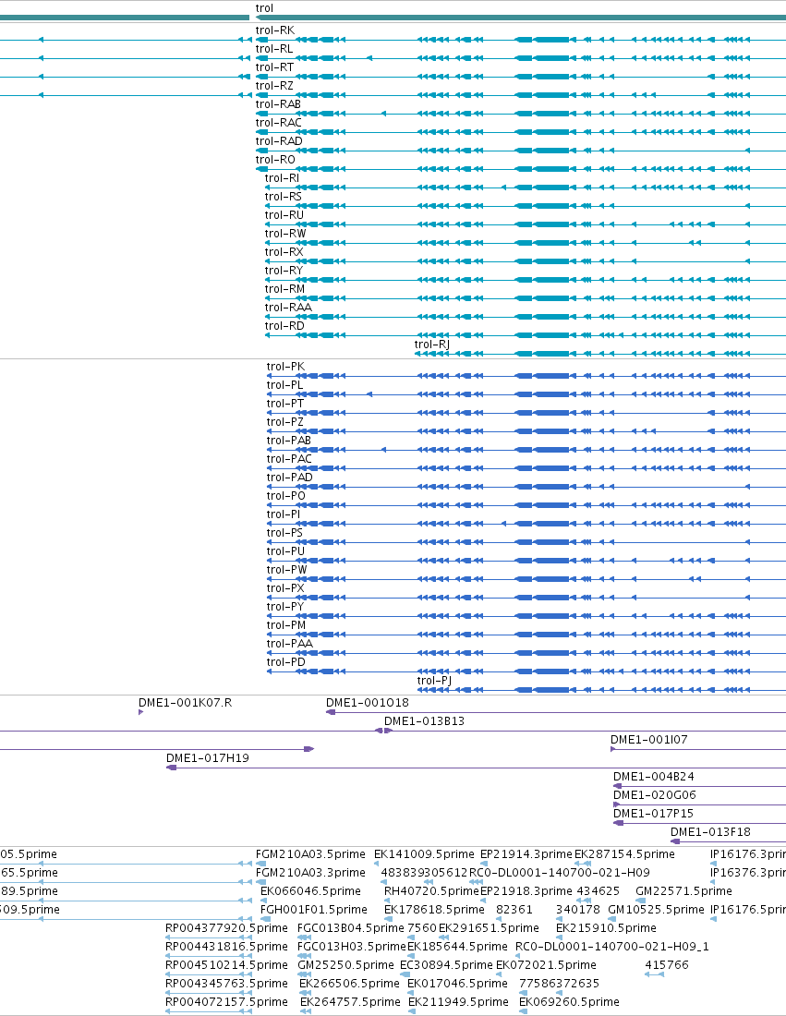The image size is (786, 1016).
Task: Select protein label 'trol-PM'
Action: 286,625
